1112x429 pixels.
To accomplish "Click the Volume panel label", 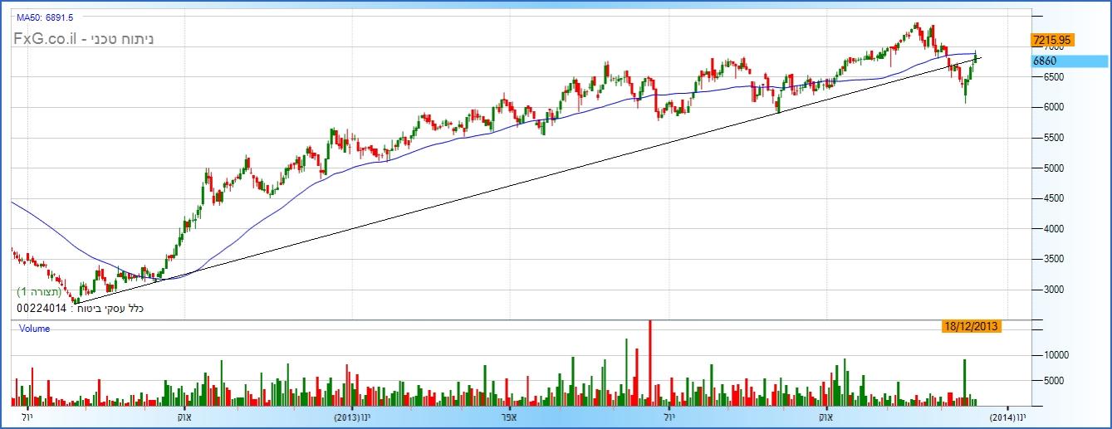I will tap(34, 329).
